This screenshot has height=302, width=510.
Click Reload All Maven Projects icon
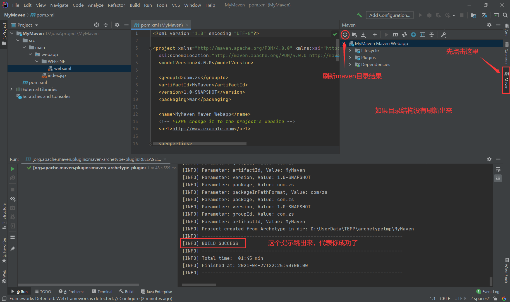coord(345,35)
